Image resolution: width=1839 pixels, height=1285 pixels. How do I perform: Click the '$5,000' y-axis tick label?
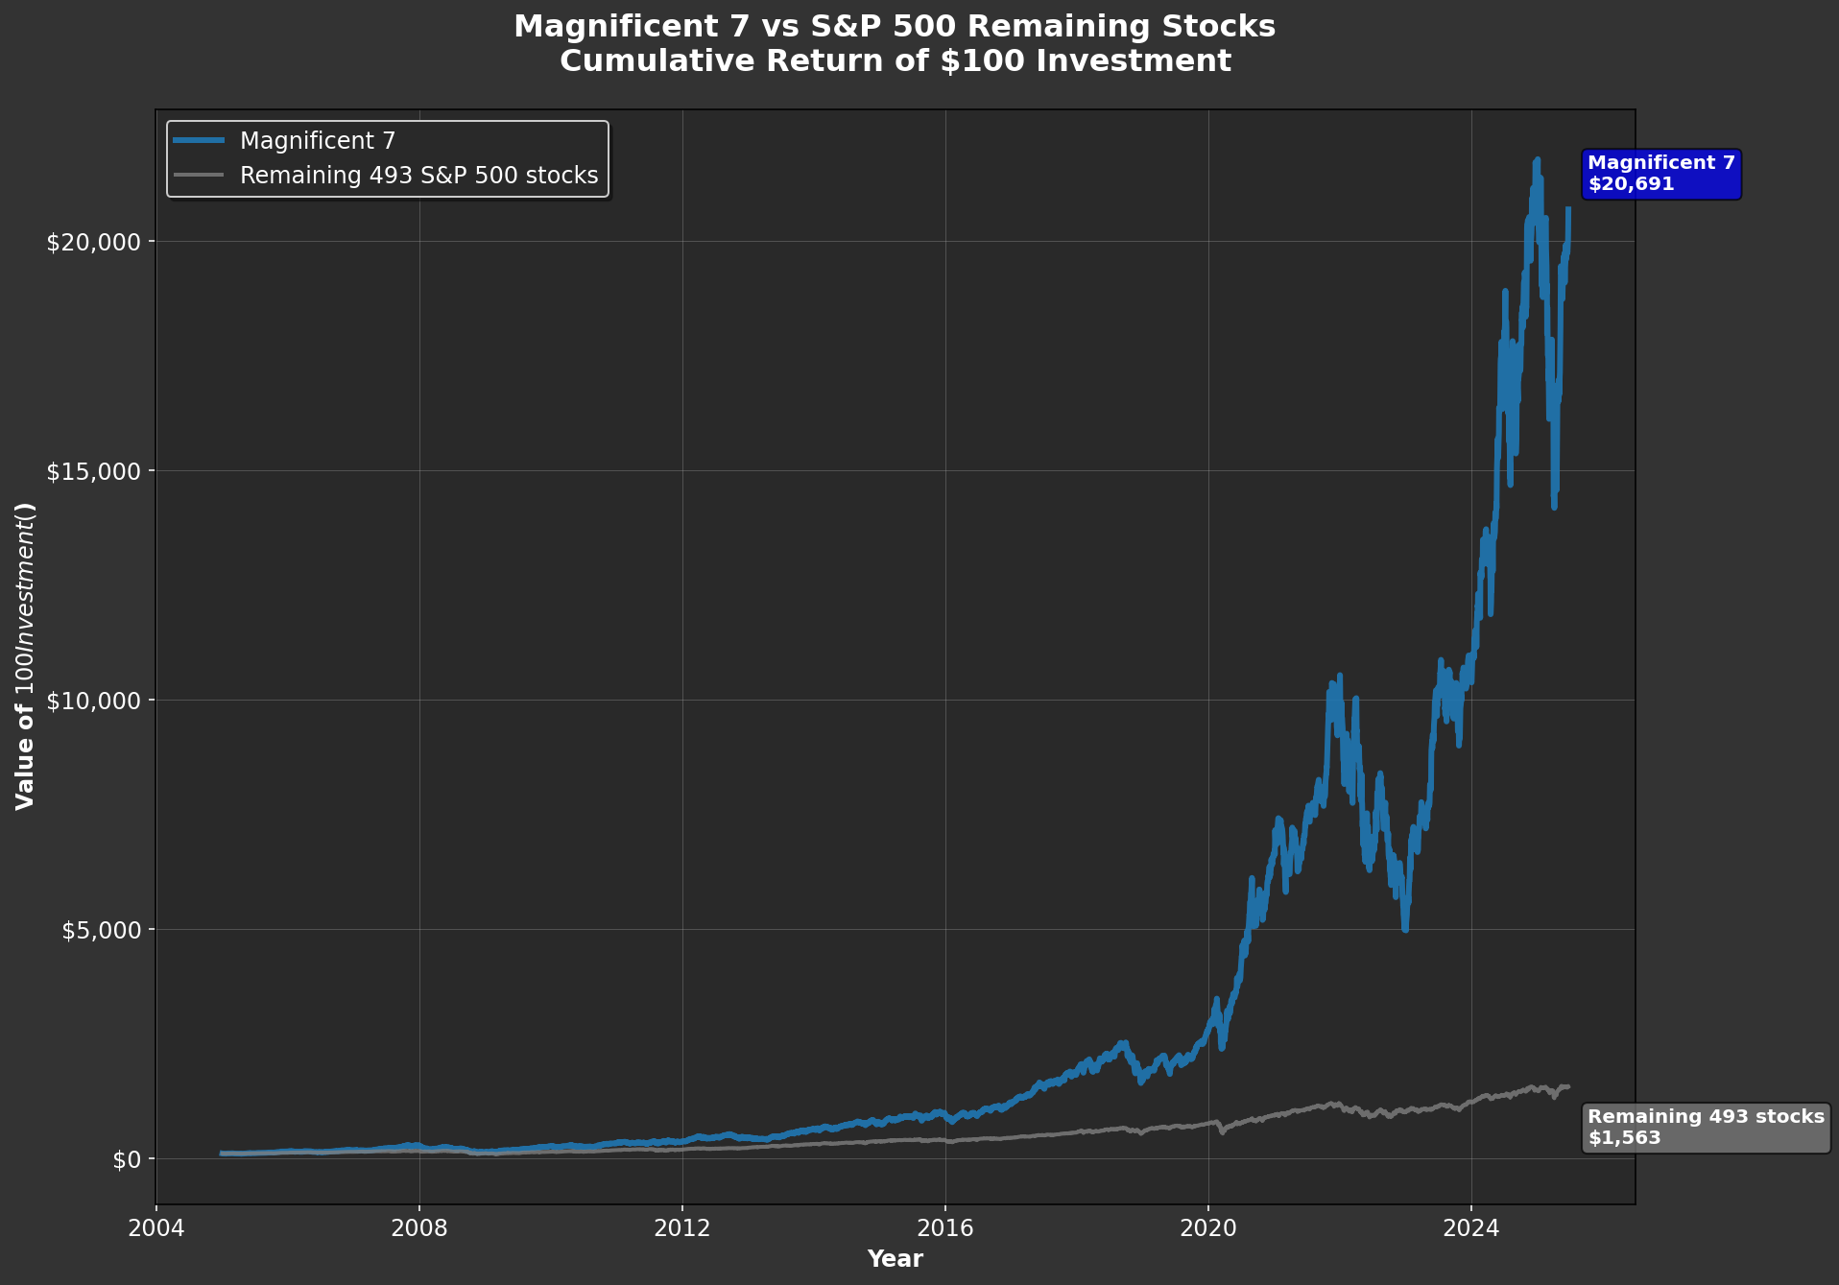102,930
